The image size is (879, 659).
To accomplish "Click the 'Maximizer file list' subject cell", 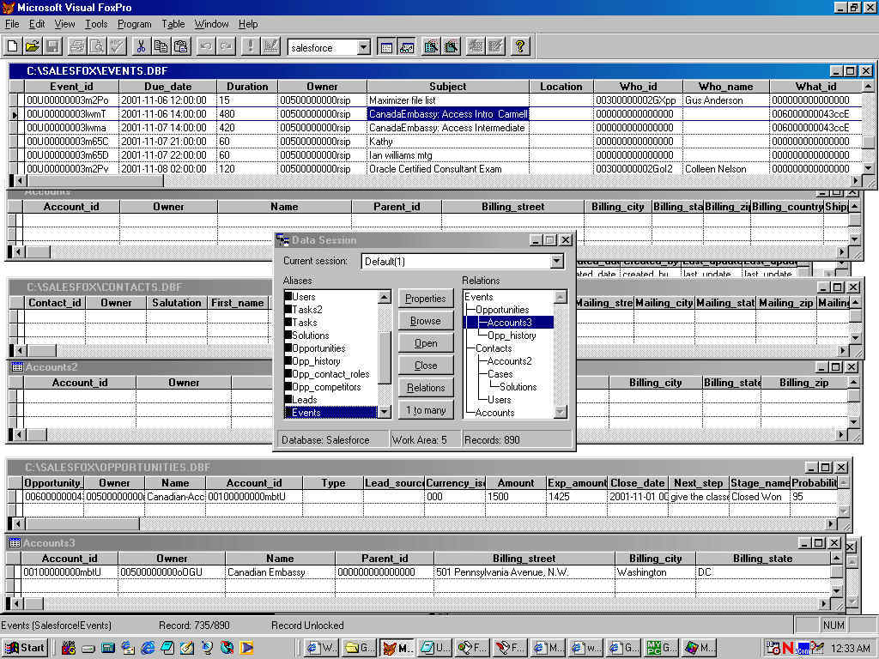I will (448, 100).
